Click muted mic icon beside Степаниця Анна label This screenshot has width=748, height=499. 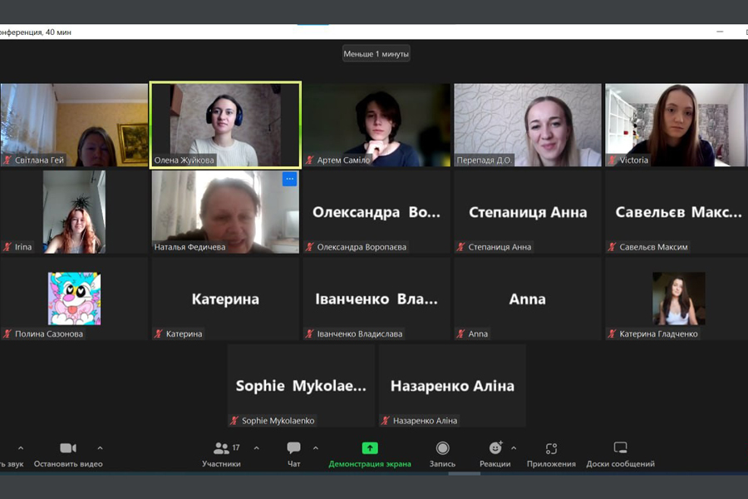[460, 247]
